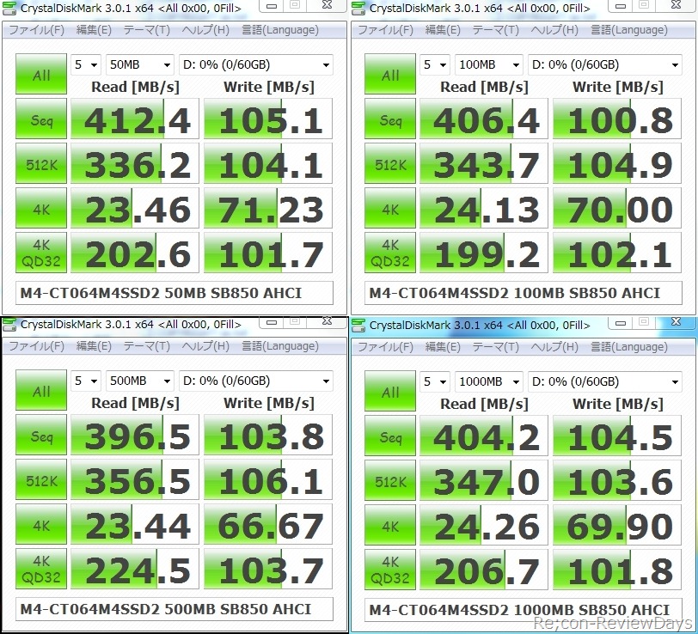Open drive dropdown in 50MB window
The height and width of the screenshot is (634, 698).
tap(256, 64)
